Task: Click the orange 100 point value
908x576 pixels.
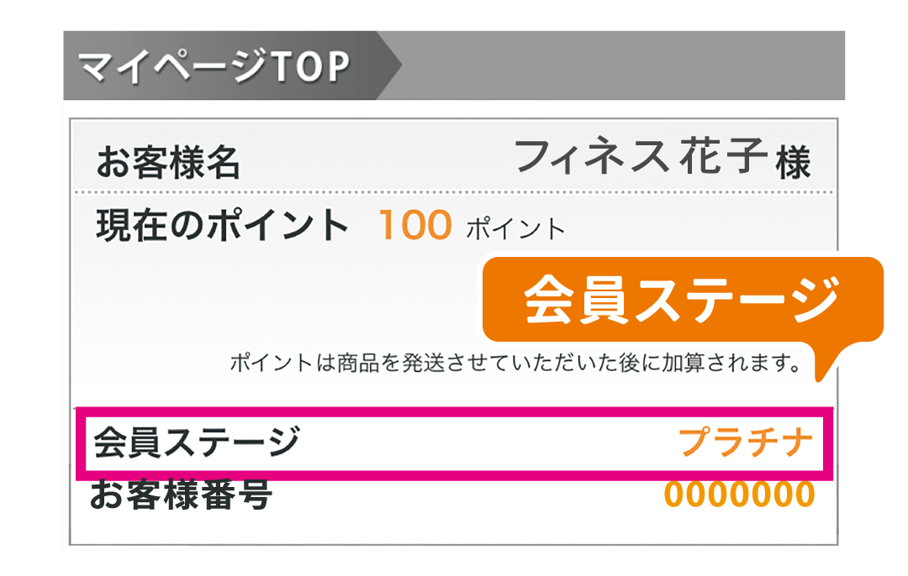Action: coord(415,225)
